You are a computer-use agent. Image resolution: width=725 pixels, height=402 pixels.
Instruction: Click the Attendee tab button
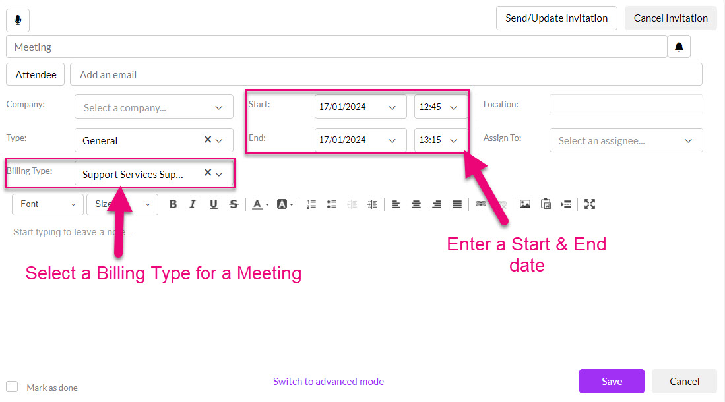pyautogui.click(x=36, y=75)
